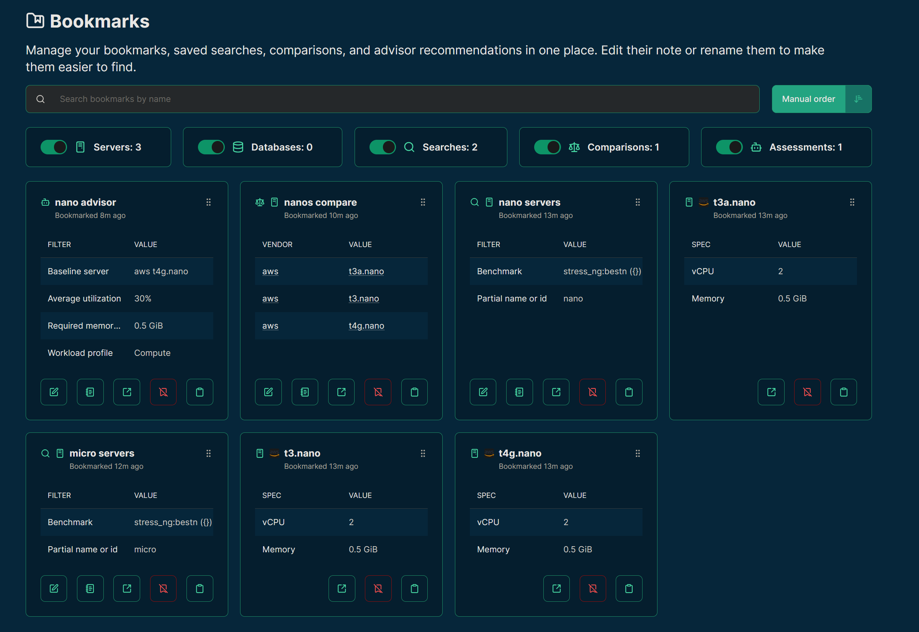Click the 'Workload profile' Compute row
The image size is (919, 632).
pos(127,353)
